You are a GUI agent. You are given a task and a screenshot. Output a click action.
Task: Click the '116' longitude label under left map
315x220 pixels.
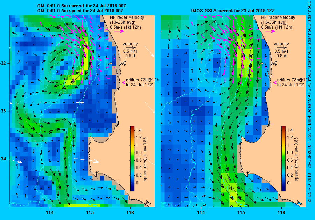[130, 213]
